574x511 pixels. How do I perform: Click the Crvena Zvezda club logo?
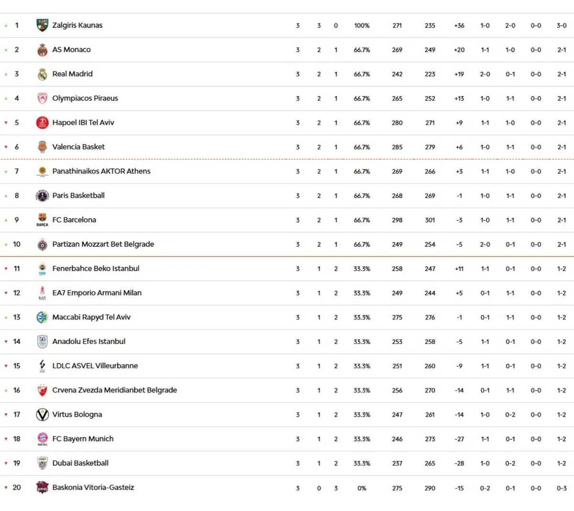pyautogui.click(x=42, y=391)
